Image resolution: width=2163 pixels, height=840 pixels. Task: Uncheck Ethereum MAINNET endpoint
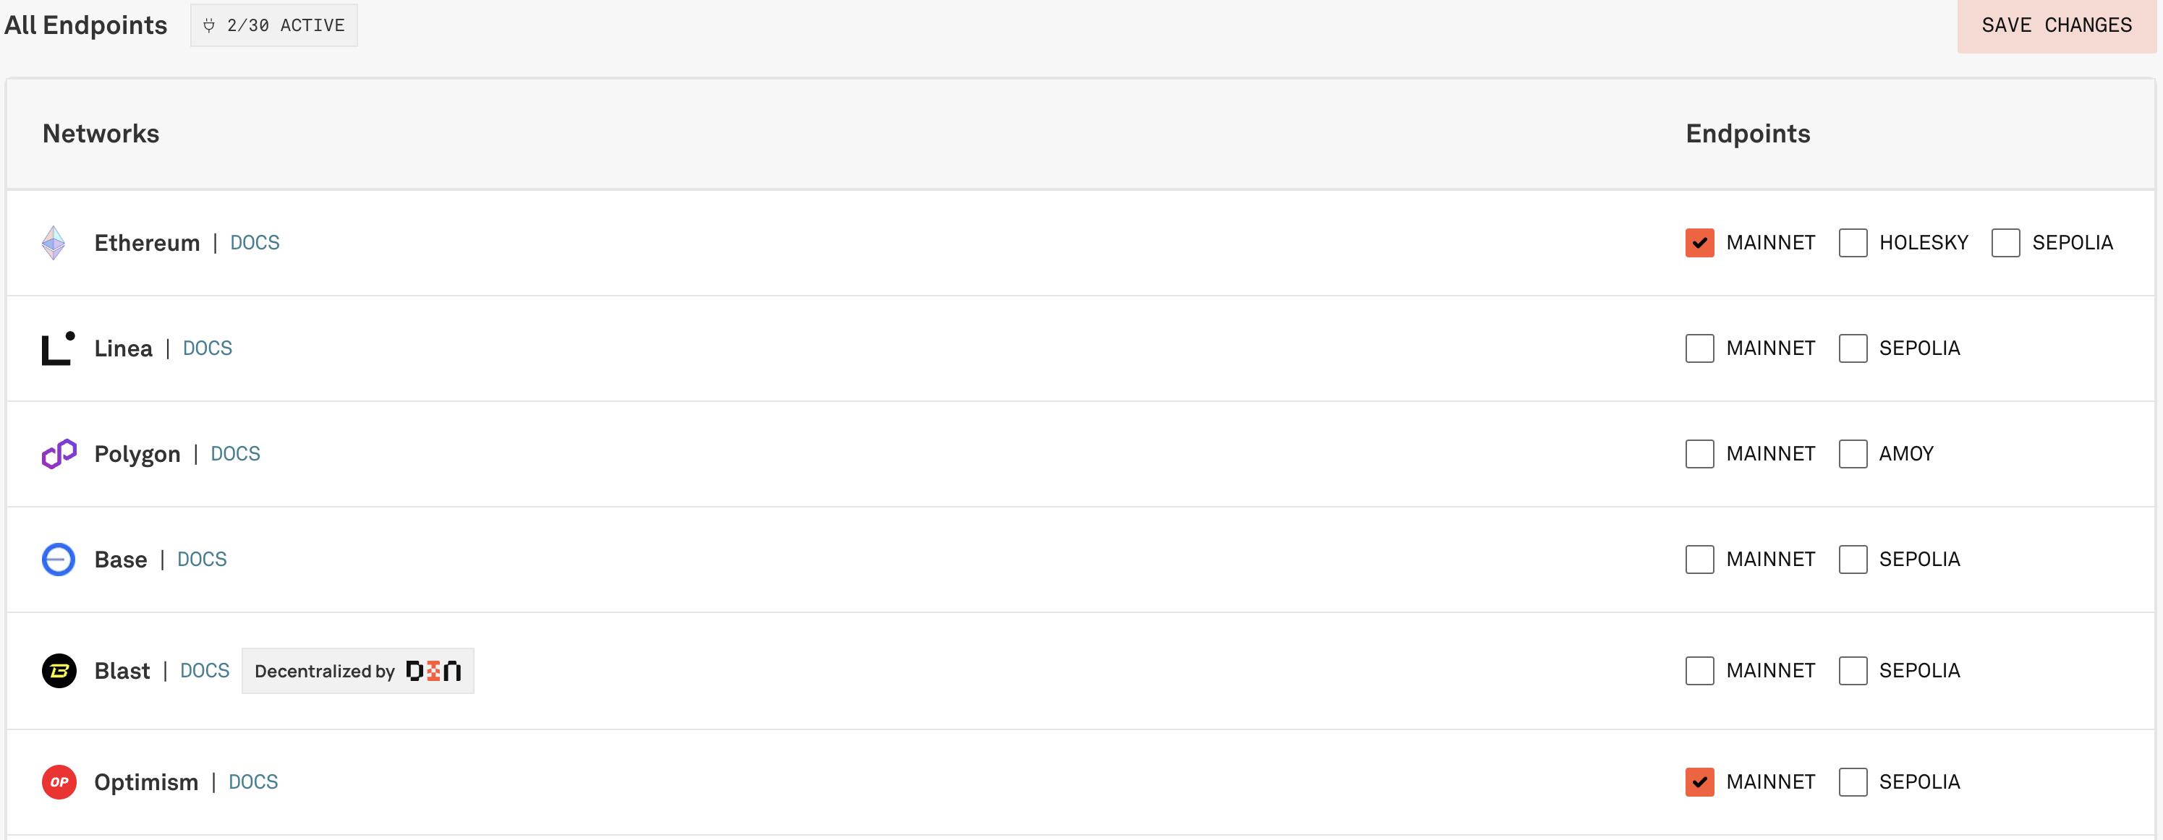(x=1699, y=244)
